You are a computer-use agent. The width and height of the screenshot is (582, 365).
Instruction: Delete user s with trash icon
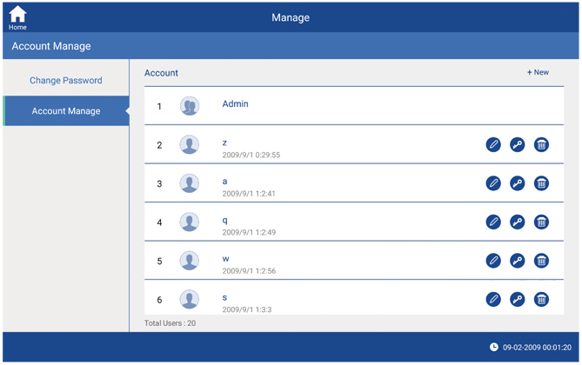pos(541,299)
